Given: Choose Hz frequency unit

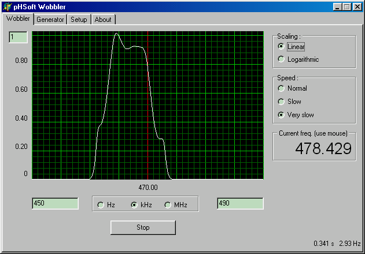Looking at the screenshot, I should point(106,205).
